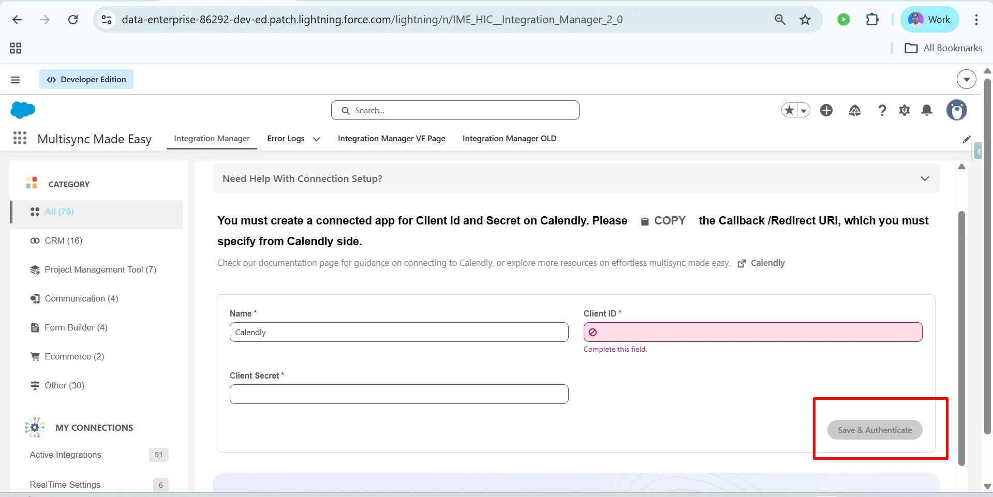Click the 'Complete this field.' error message

pyautogui.click(x=615, y=349)
